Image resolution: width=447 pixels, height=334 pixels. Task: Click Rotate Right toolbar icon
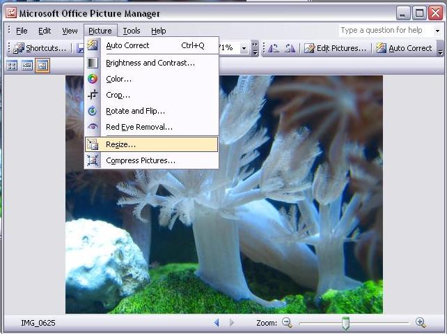290,48
